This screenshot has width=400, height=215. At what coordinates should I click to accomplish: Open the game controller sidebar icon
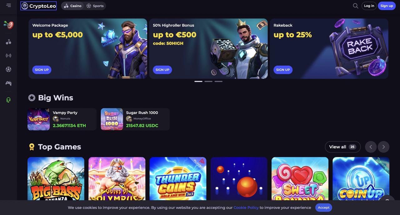coord(8,83)
